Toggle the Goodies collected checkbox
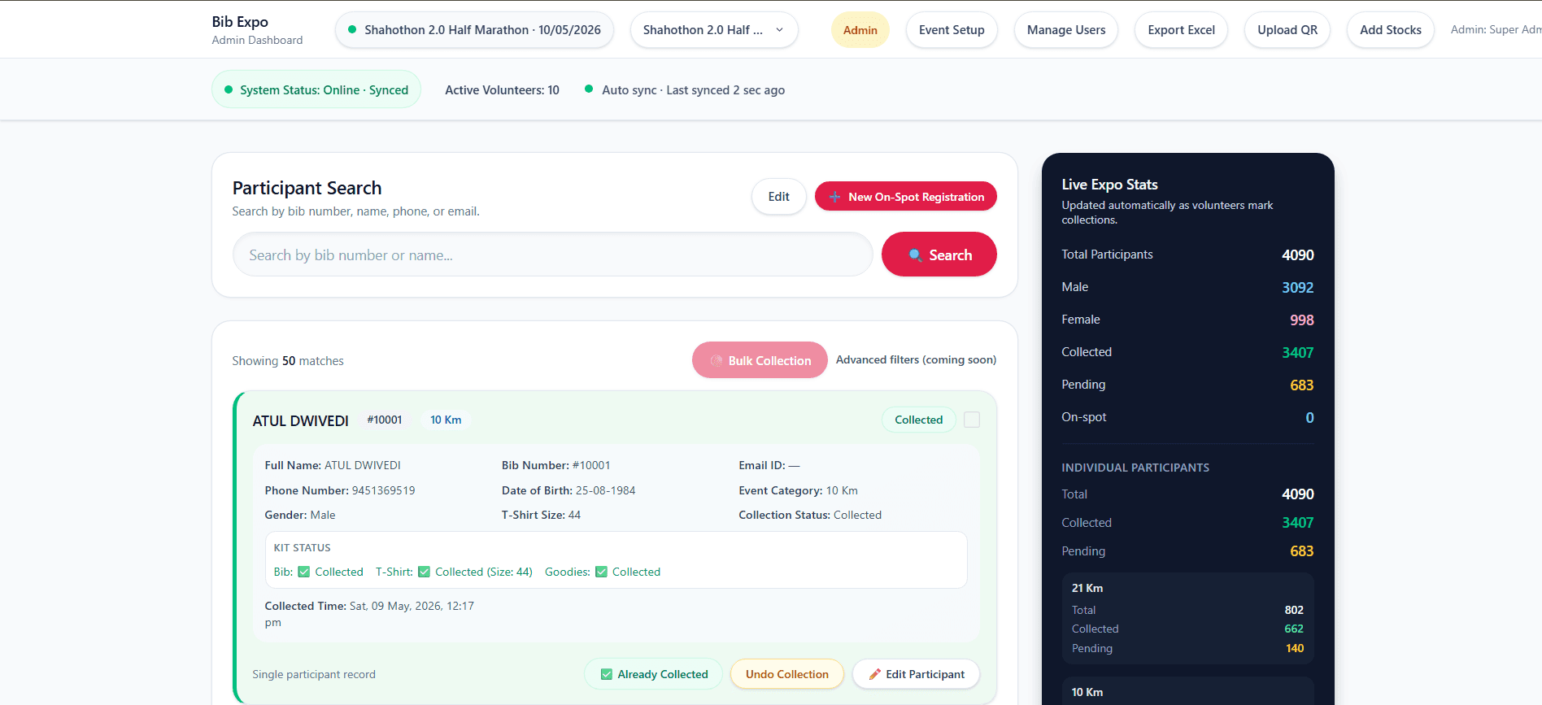This screenshot has width=1542, height=705. click(x=602, y=572)
